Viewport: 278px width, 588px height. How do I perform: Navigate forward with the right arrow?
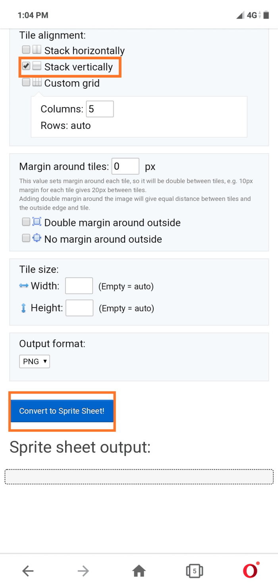(x=83, y=571)
